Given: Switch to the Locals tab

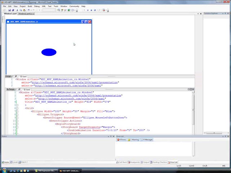Looking at the screenshot, I should [x=14, y=162].
